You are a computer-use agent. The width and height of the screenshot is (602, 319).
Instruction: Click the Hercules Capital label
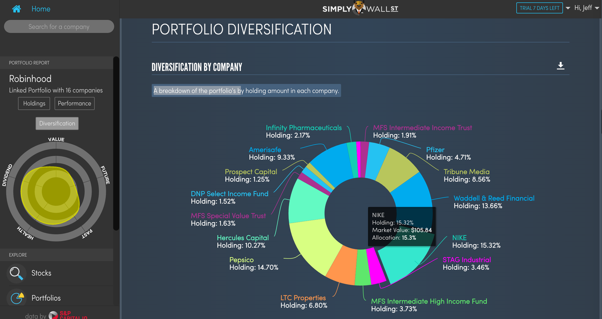click(243, 238)
